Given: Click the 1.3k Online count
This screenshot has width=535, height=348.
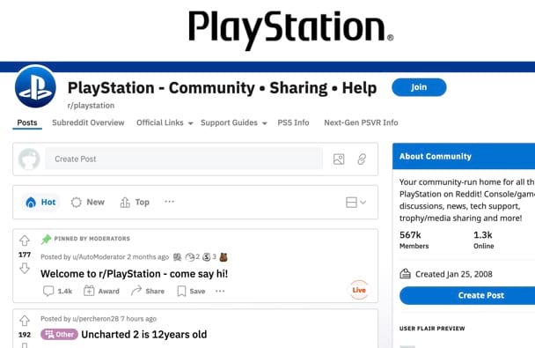Looking at the screenshot, I should click(483, 240).
